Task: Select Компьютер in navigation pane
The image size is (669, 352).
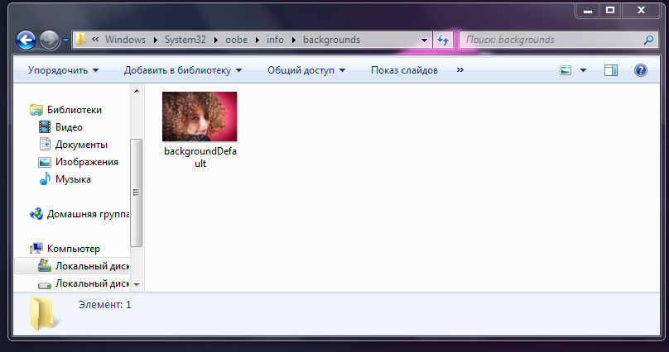Action: [x=74, y=249]
